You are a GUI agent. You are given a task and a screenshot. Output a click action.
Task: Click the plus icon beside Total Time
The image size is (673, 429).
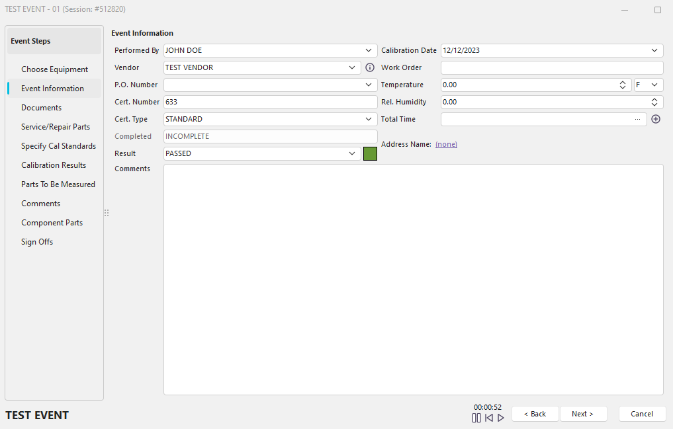(x=656, y=119)
